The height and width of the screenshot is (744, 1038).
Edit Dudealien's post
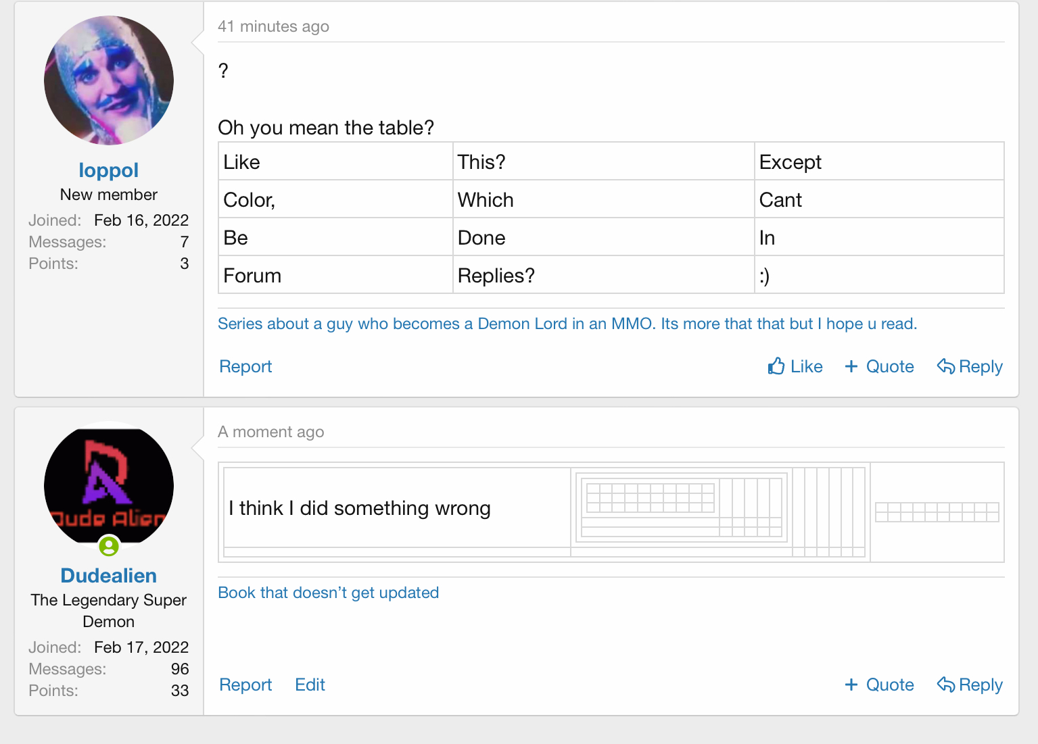310,685
